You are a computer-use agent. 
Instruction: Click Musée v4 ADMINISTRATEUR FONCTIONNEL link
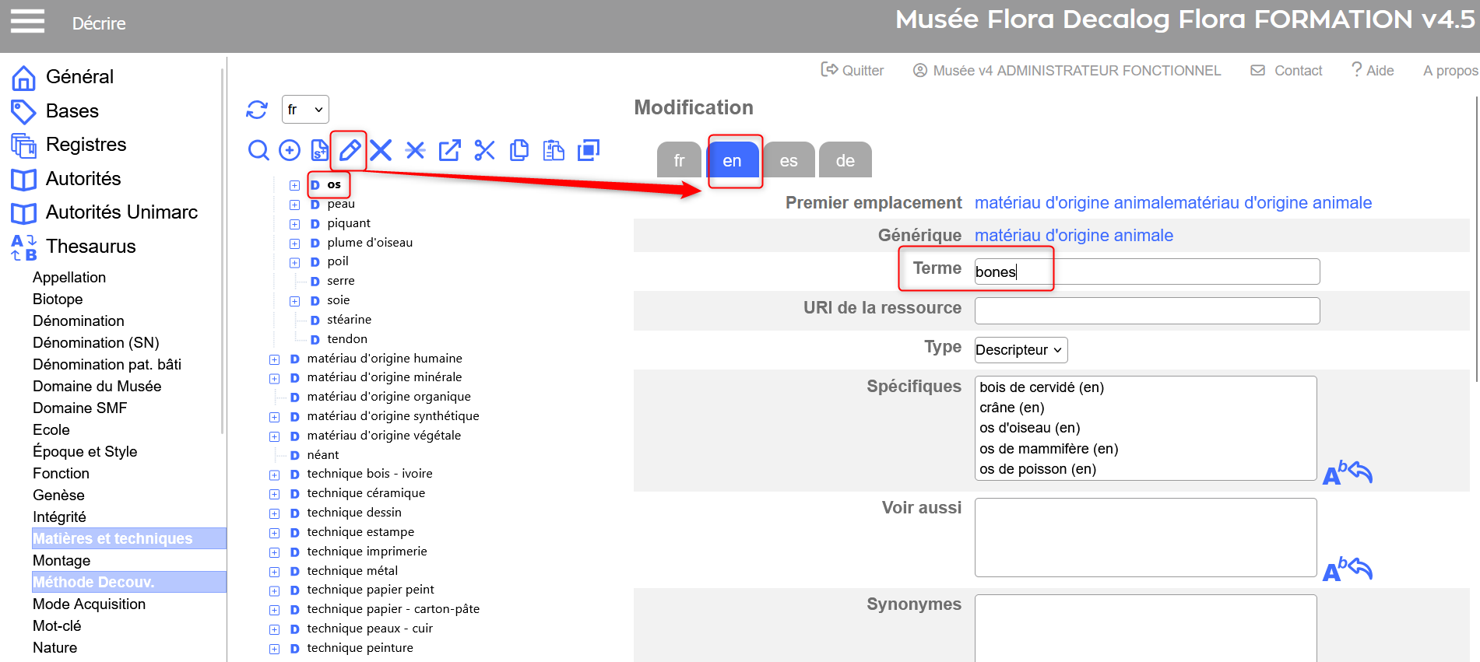[x=1077, y=71]
